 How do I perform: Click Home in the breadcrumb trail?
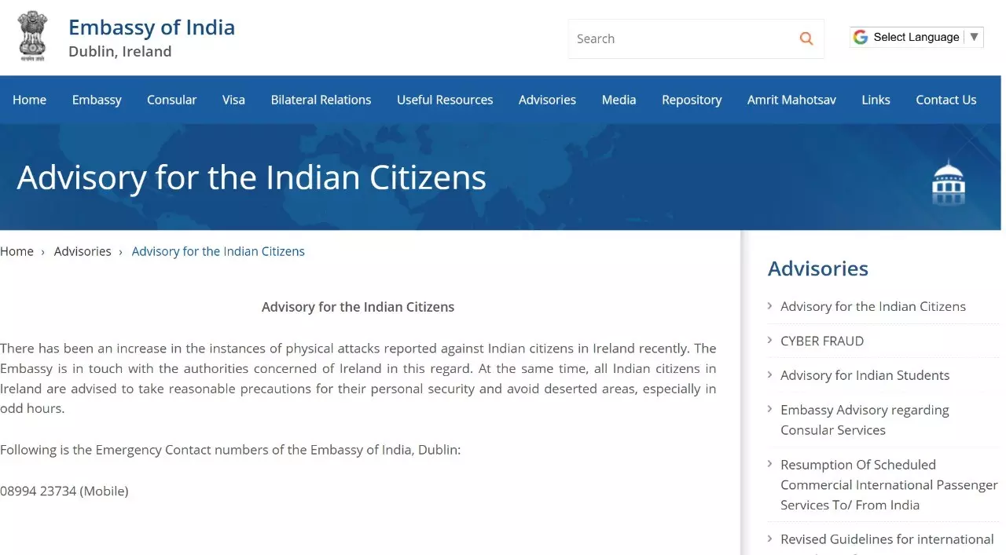click(x=17, y=251)
